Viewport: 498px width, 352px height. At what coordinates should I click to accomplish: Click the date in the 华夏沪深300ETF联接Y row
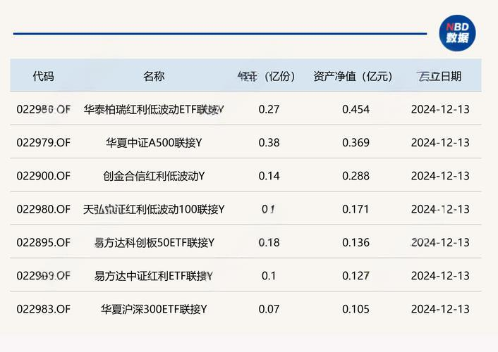[x=439, y=308]
